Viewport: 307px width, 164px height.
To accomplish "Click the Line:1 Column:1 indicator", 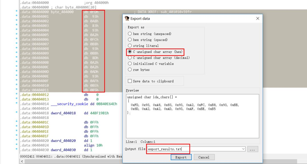I will point(141,142).
